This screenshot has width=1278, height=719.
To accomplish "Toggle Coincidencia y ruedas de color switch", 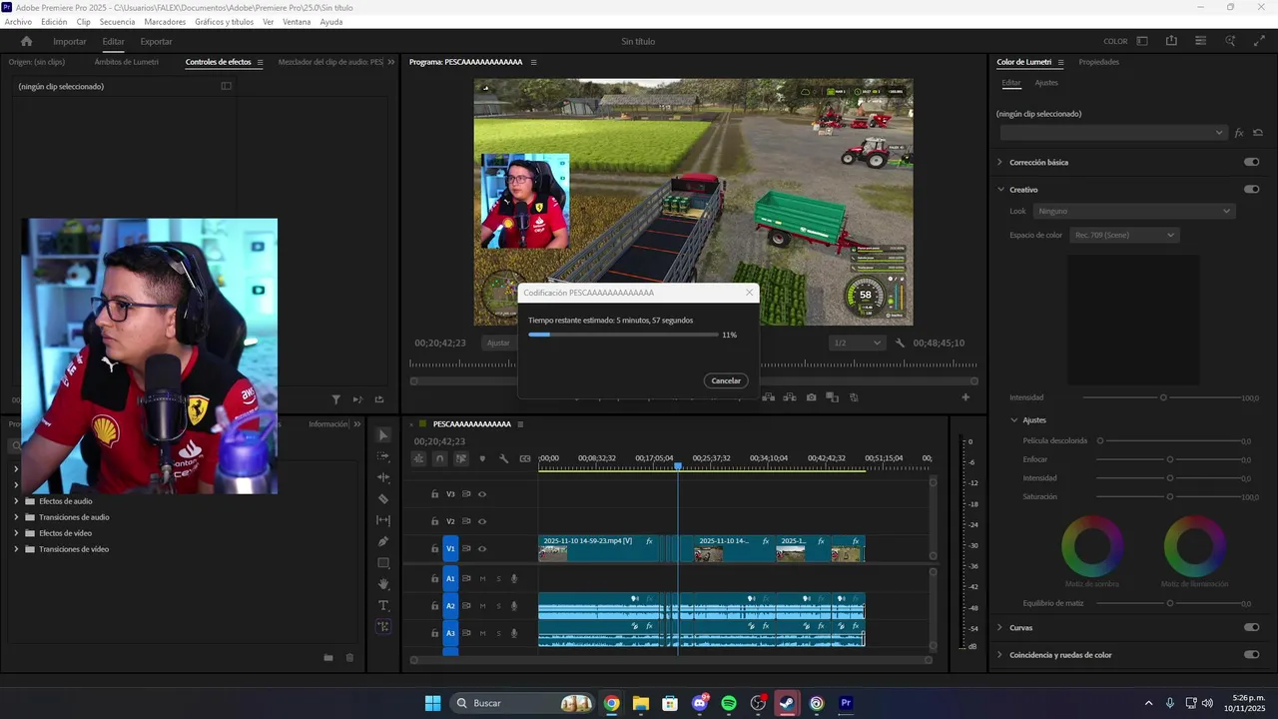I will coord(1251,655).
